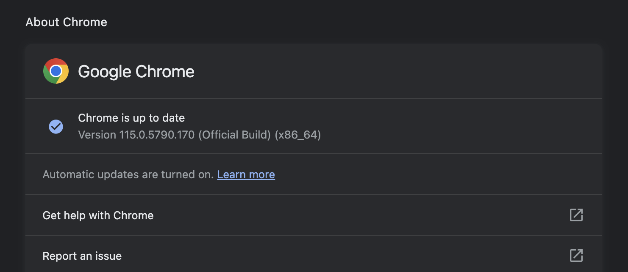Click the Official Build text
Viewport: 628px width, 272px height.
coord(234,135)
